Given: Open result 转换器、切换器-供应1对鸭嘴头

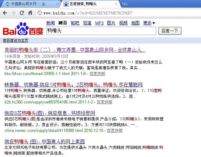Looking at the screenshot, I should pyautogui.click(x=74, y=85).
